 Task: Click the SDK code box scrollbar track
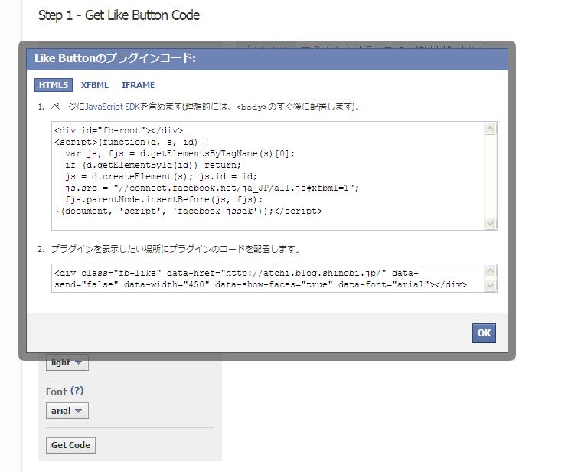(491, 175)
